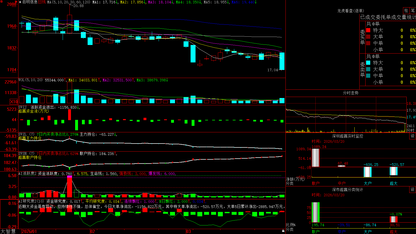Click the 超赢散户持仓 indicator label
The width and height of the screenshot is (416, 234).
30,157
